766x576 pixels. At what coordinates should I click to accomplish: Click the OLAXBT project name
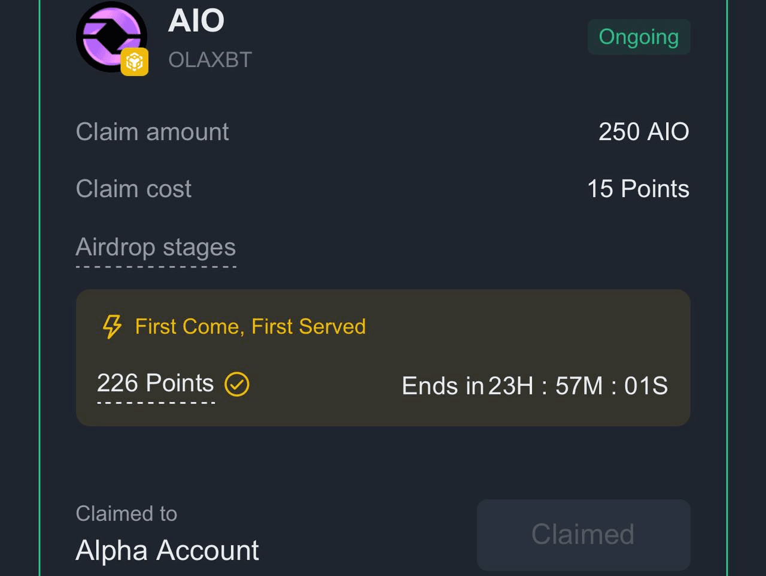[x=210, y=60]
